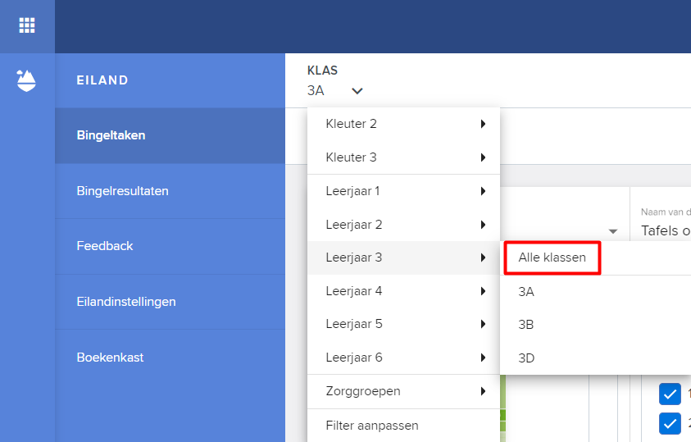691x442 pixels.
Task: Expand the Leerjaar 1 submenu
Action: 403,191
